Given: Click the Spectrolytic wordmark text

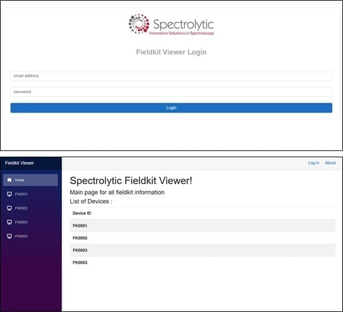Looking at the screenshot, I should coord(183,24).
